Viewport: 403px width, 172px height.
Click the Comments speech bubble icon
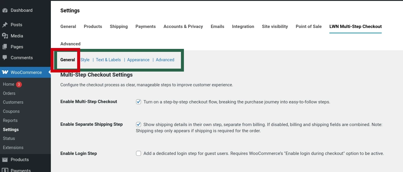pyautogui.click(x=5, y=58)
